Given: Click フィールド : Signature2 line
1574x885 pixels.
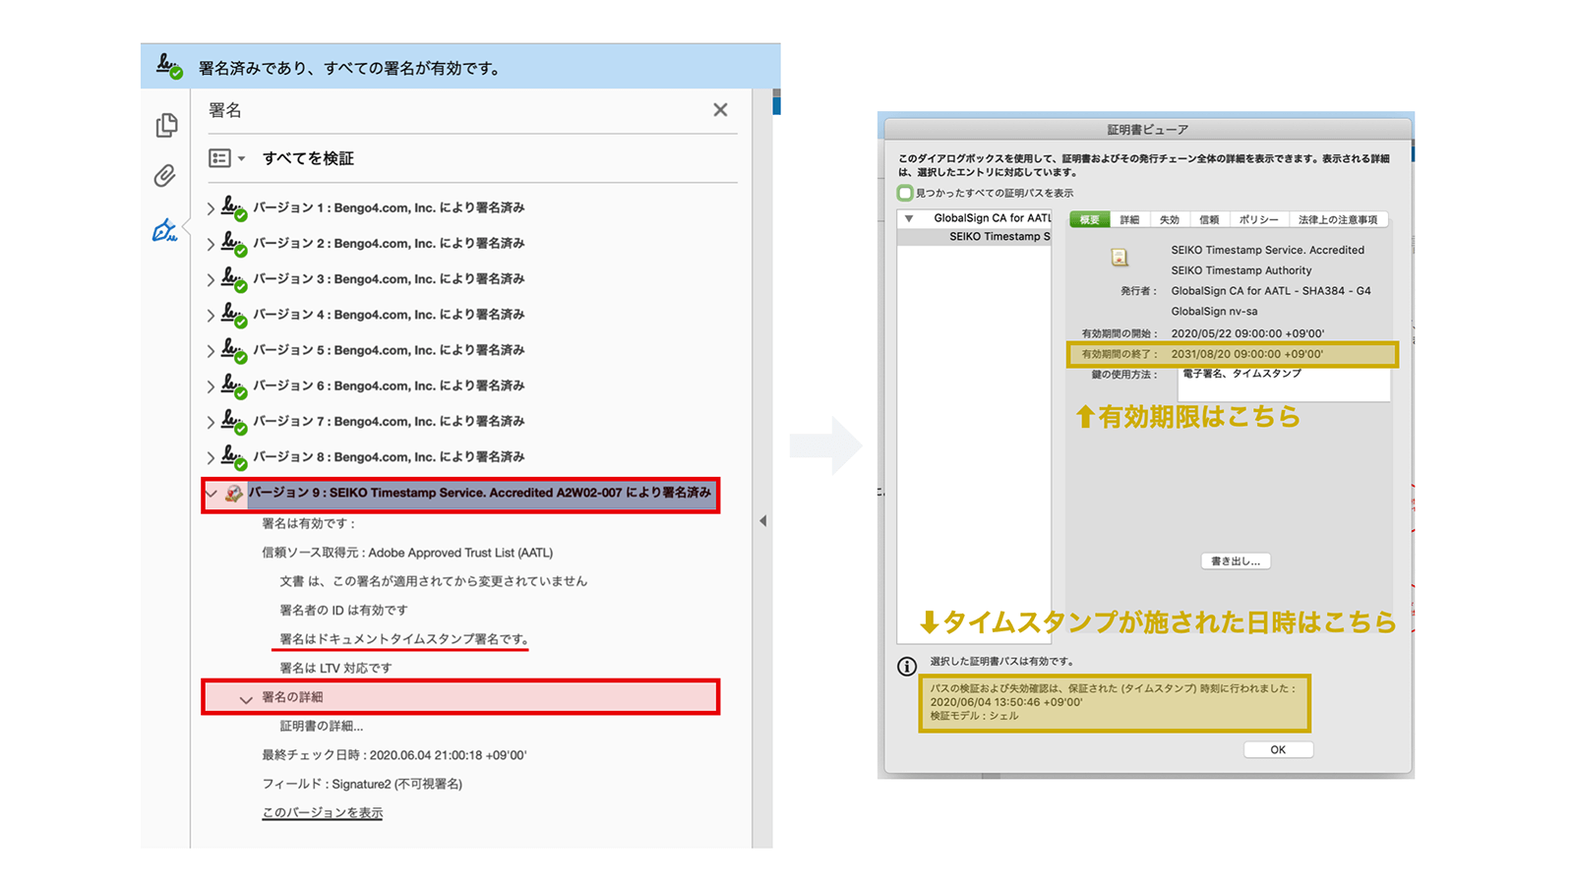Looking at the screenshot, I should pos(362,784).
